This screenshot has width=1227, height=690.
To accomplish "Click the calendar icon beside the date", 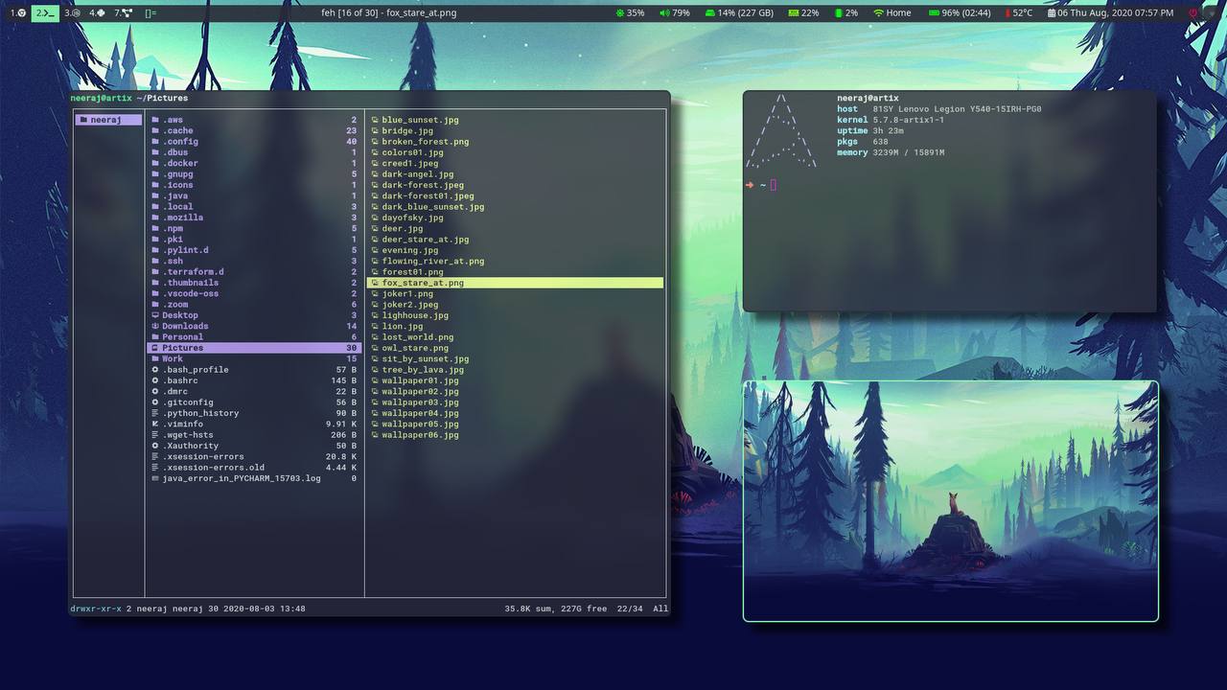I will point(1051,12).
